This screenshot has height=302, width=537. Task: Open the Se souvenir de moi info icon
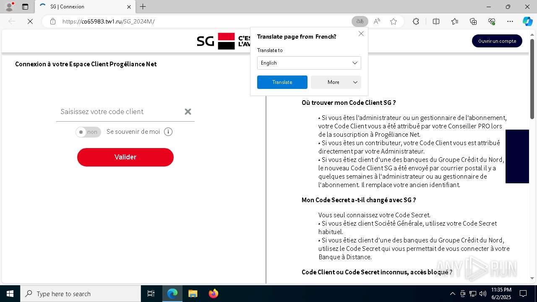(x=168, y=132)
